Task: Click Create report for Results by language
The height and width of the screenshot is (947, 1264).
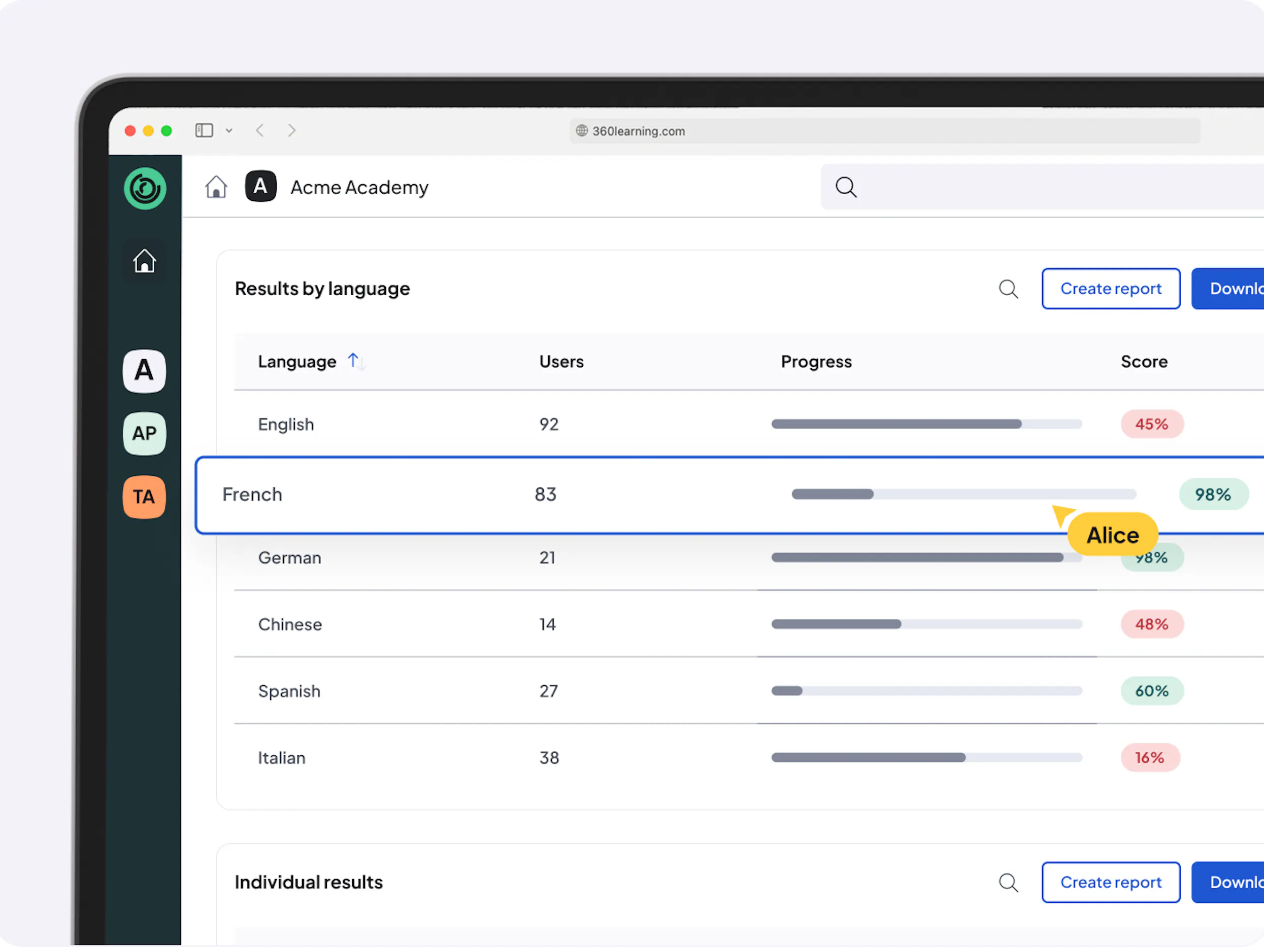Action: (x=1111, y=289)
